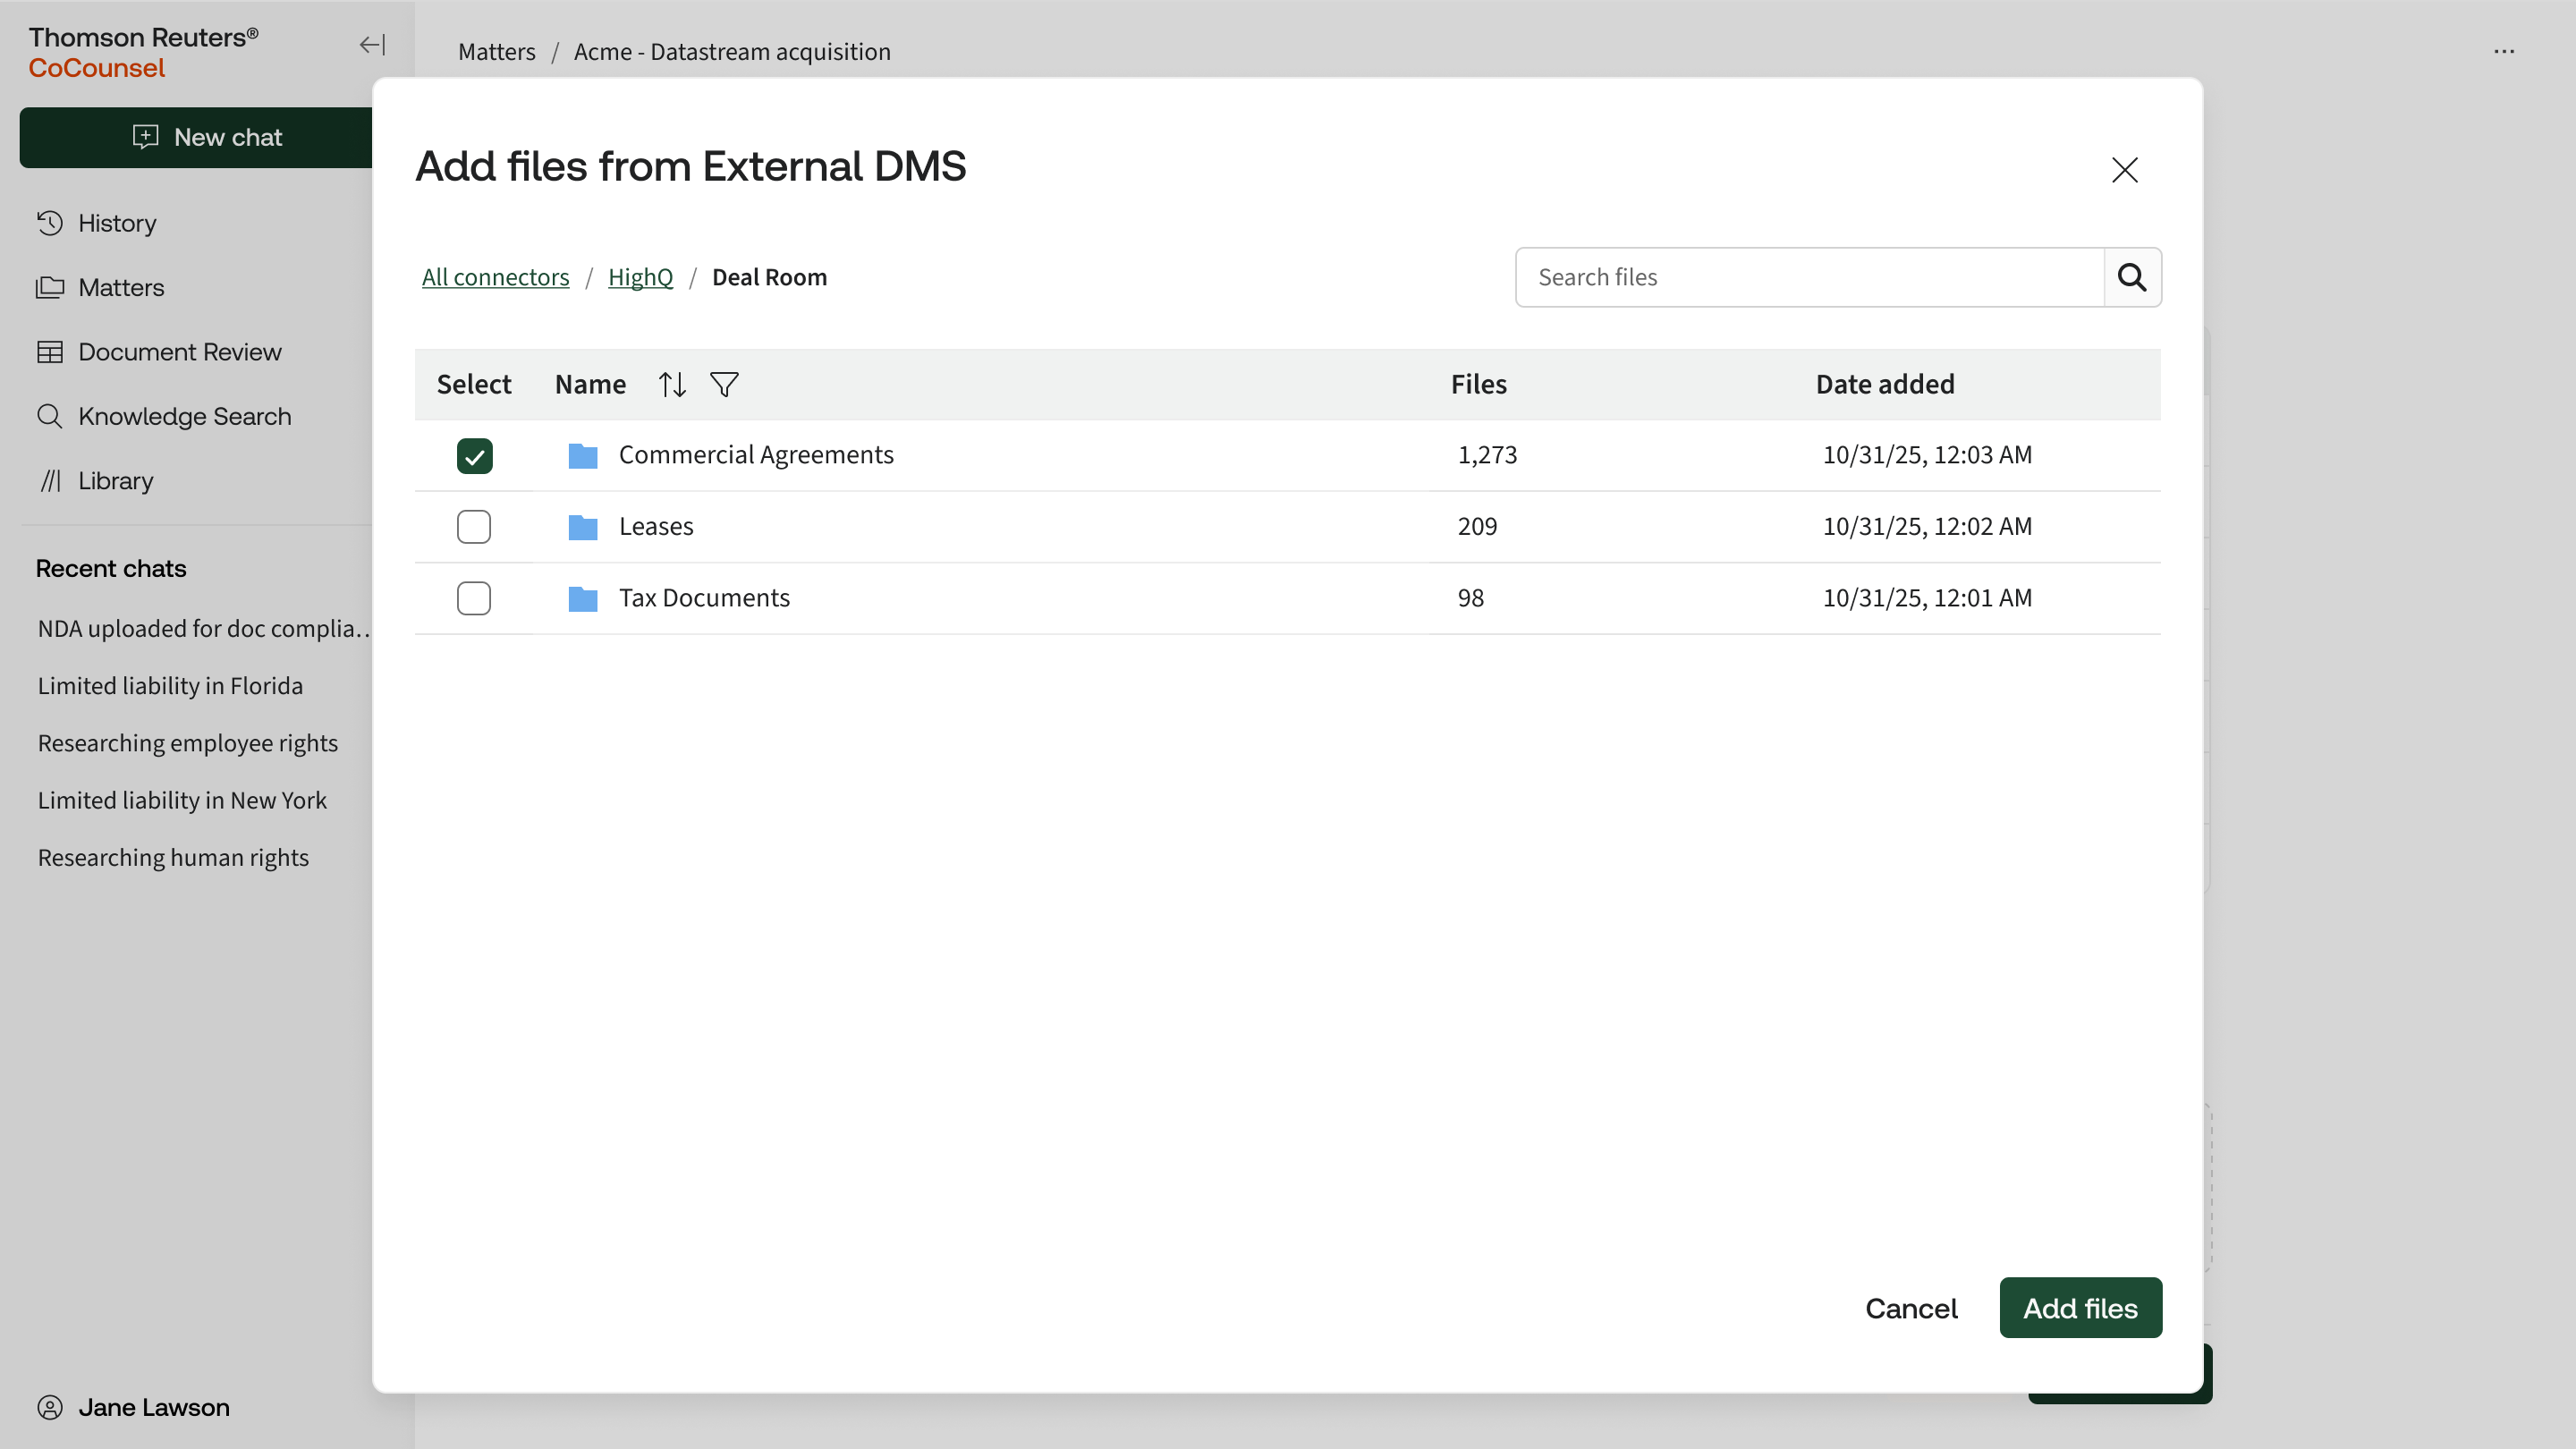
Task: Click the HighQ breadcrumb link
Action: pyautogui.click(x=640, y=277)
